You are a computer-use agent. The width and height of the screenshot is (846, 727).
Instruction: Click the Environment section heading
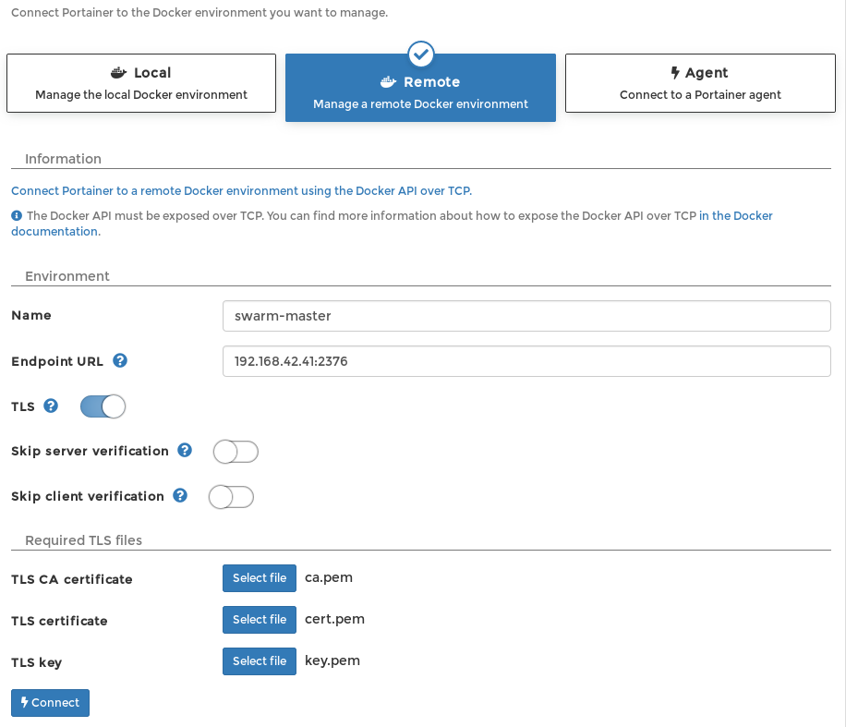click(x=67, y=276)
